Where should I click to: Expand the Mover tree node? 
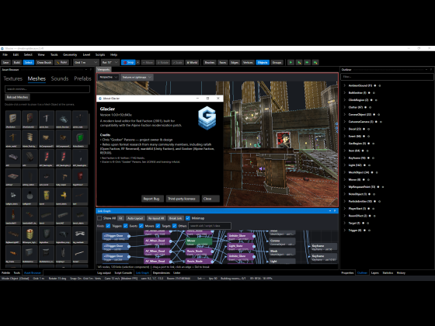coord(345,179)
